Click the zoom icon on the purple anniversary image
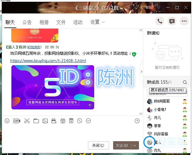Viewport: 193px width, 155px height. (x=90, y=105)
